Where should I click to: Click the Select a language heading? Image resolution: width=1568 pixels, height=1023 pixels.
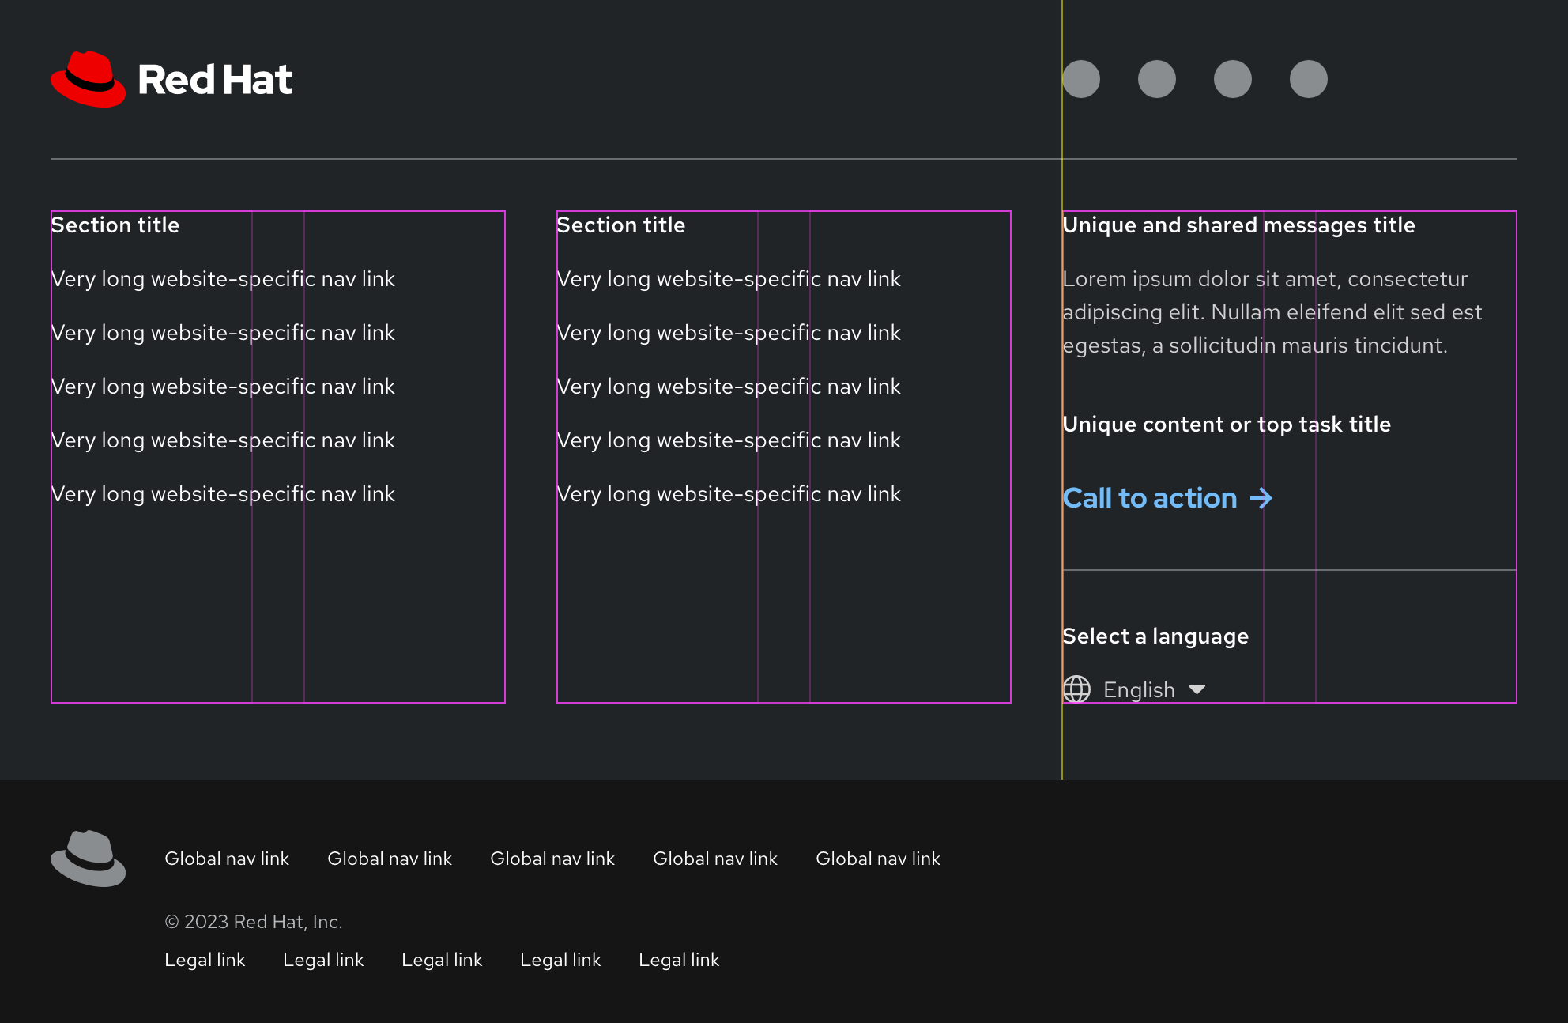tap(1155, 636)
